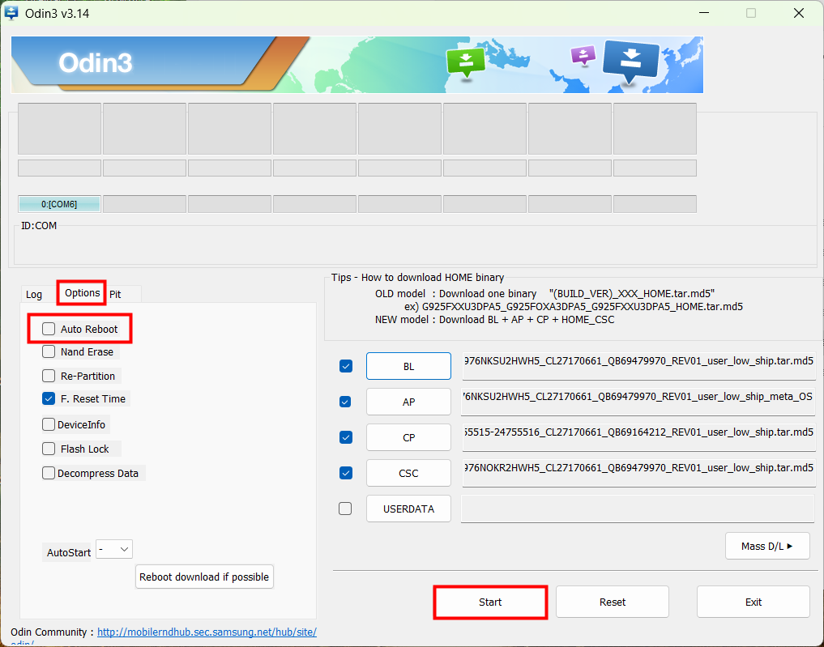Click the Start button to flash
This screenshot has height=647, width=824.
point(490,602)
